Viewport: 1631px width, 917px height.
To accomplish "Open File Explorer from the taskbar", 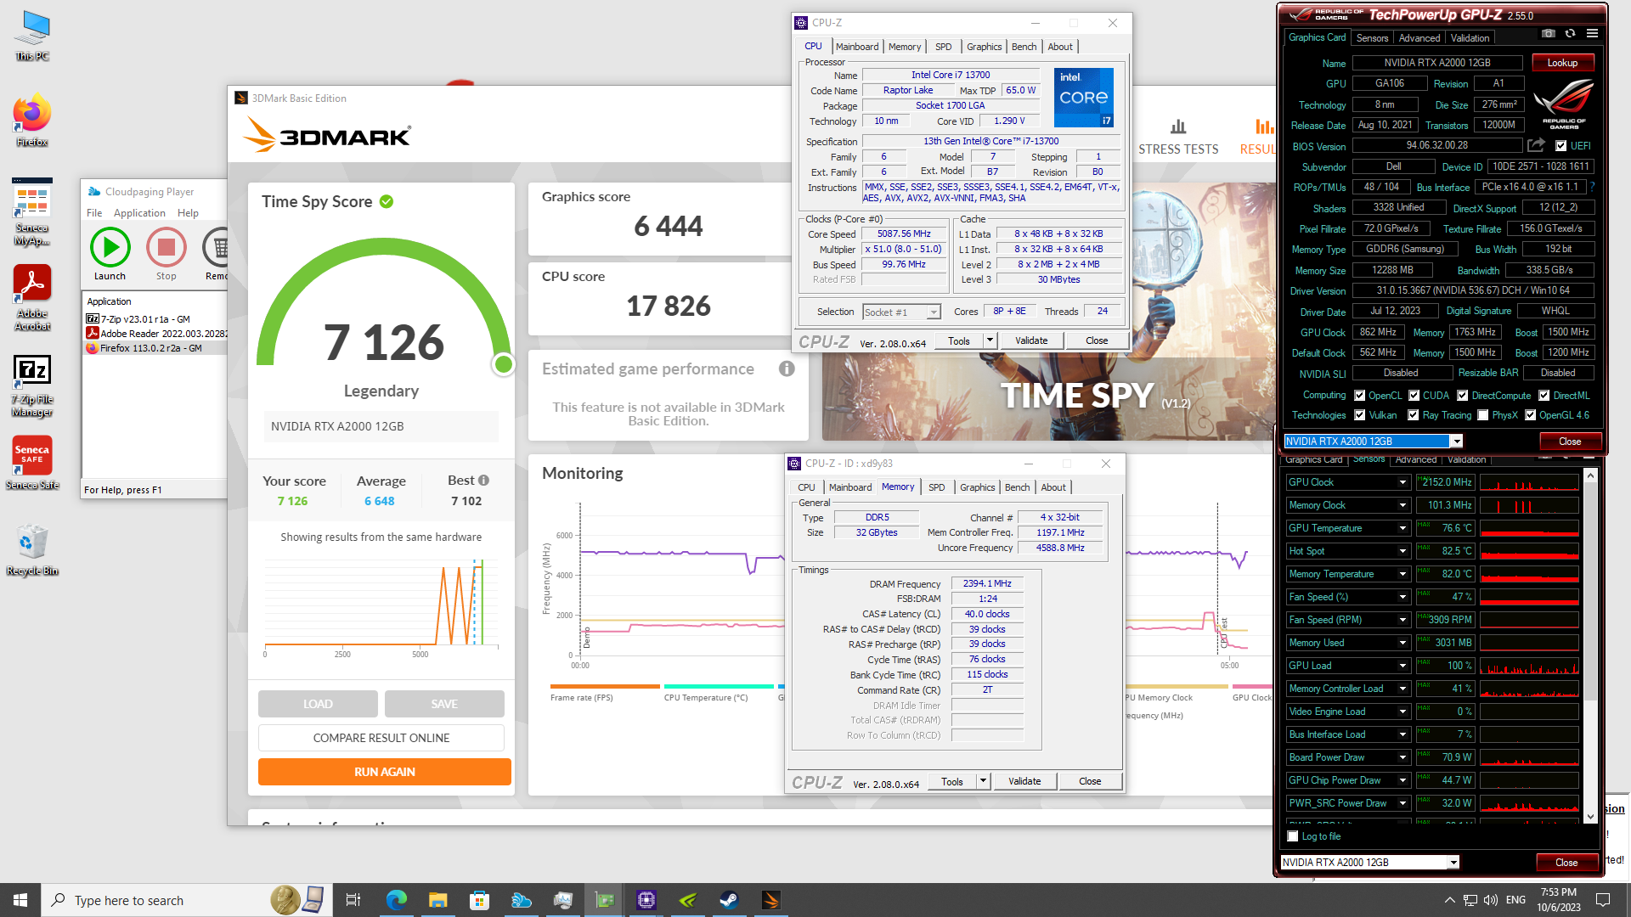I will (437, 900).
